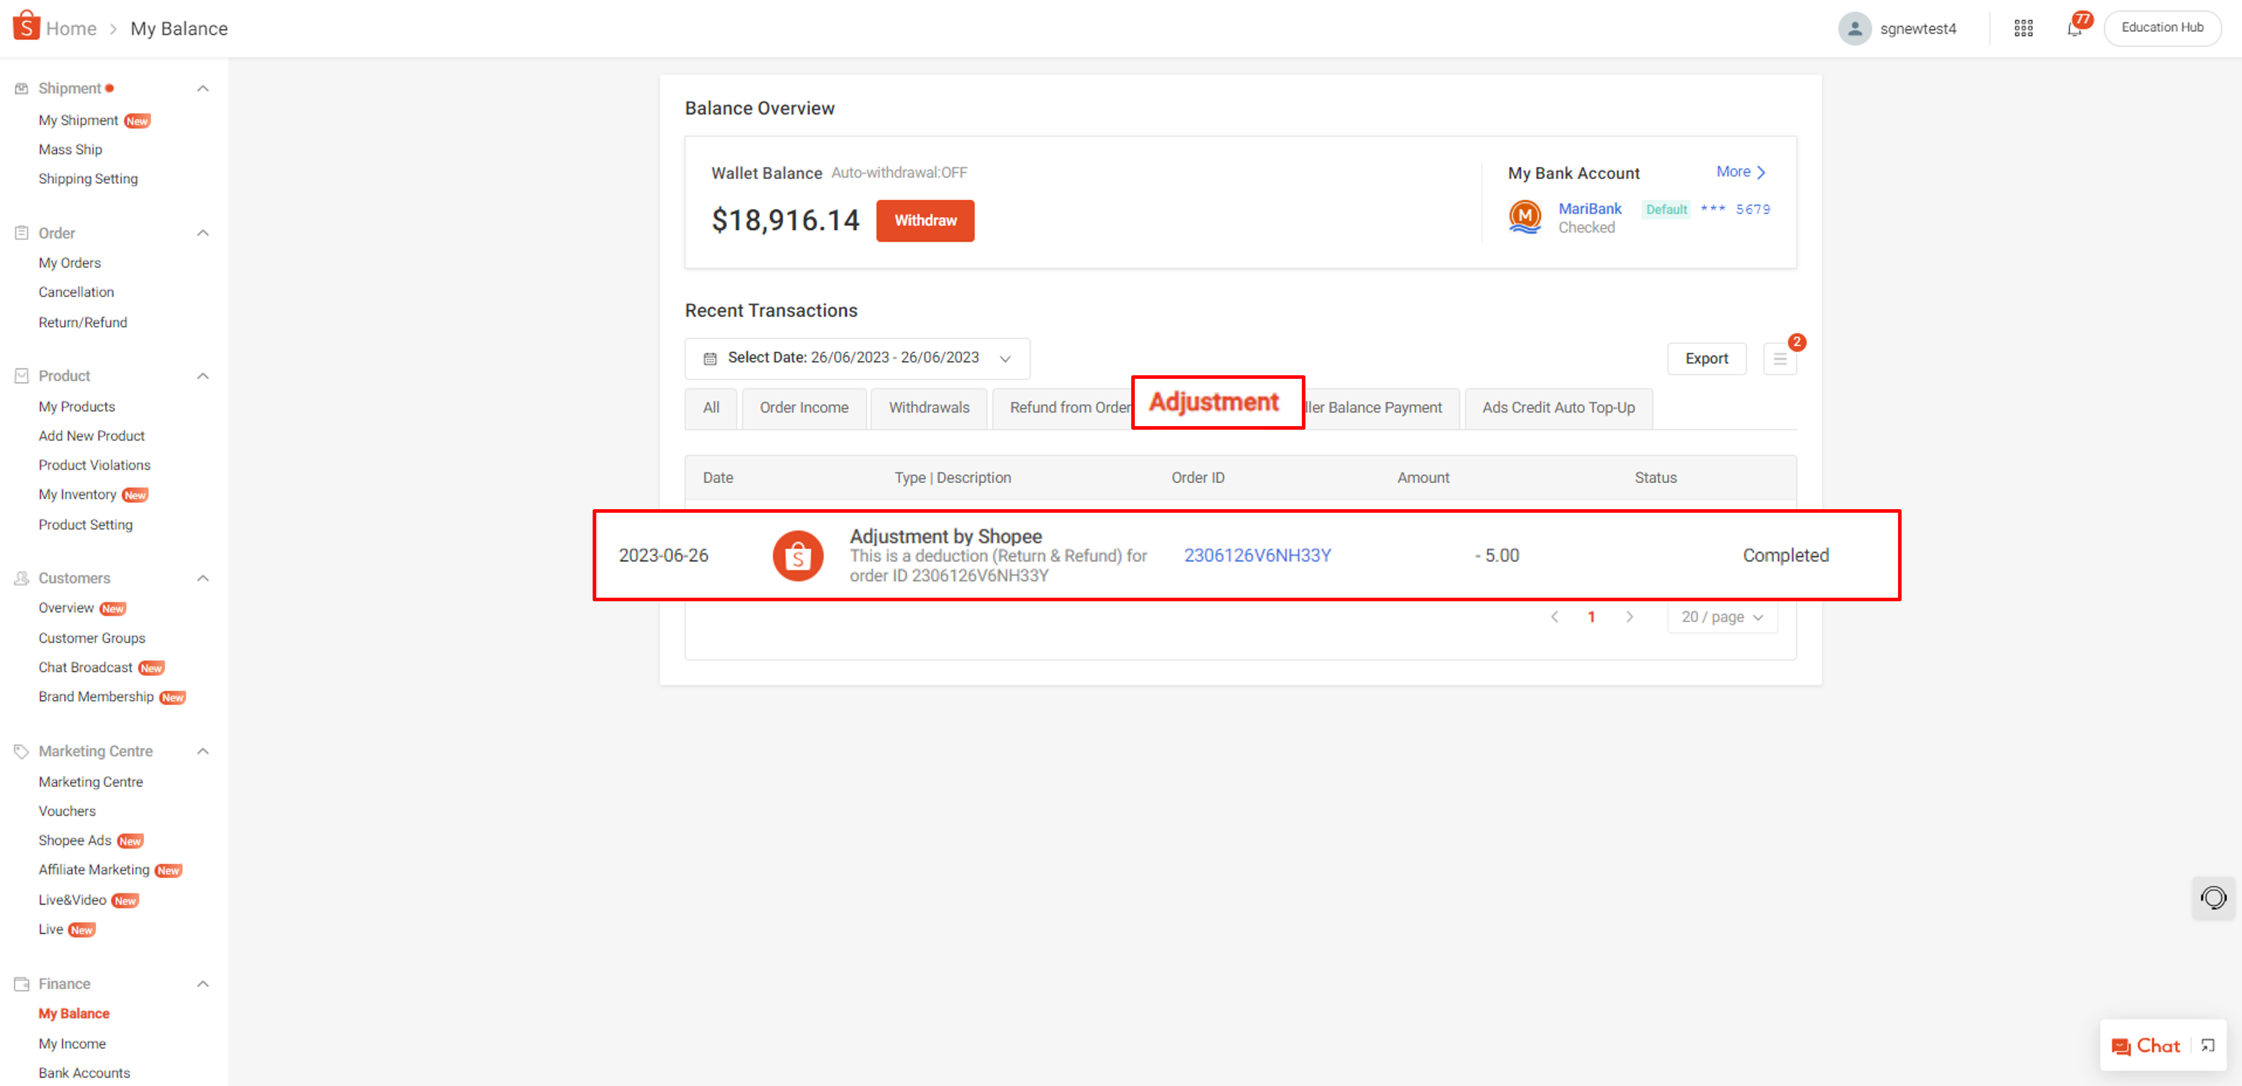Open the column settings icon beside Export
The image size is (2242, 1086).
point(1779,357)
